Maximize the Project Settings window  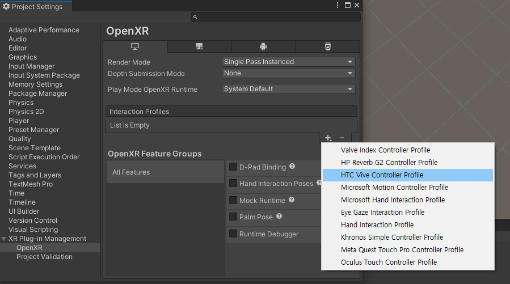[347, 5]
